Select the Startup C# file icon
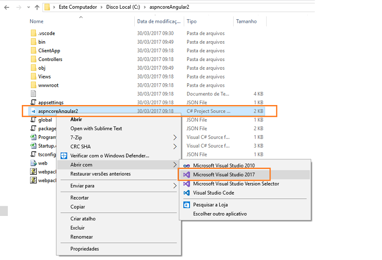382x260 pixels. pyautogui.click(x=33, y=146)
